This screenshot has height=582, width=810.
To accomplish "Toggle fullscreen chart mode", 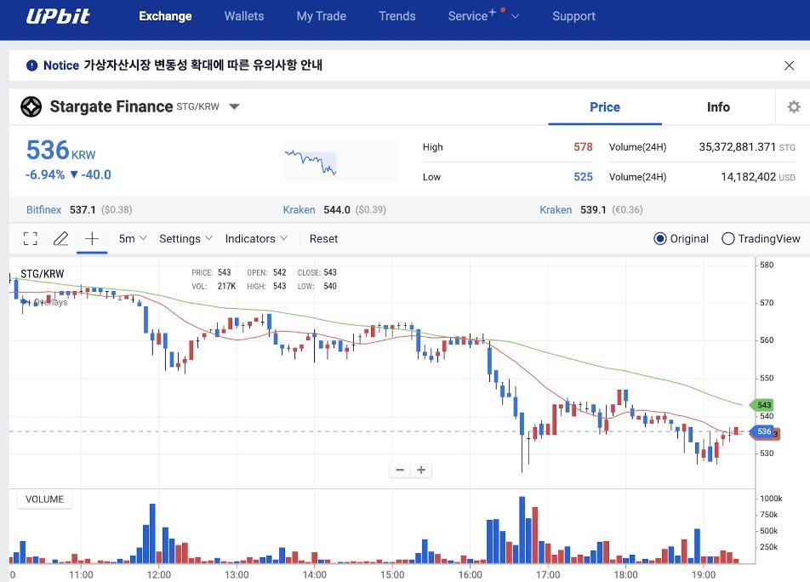I will (31, 238).
